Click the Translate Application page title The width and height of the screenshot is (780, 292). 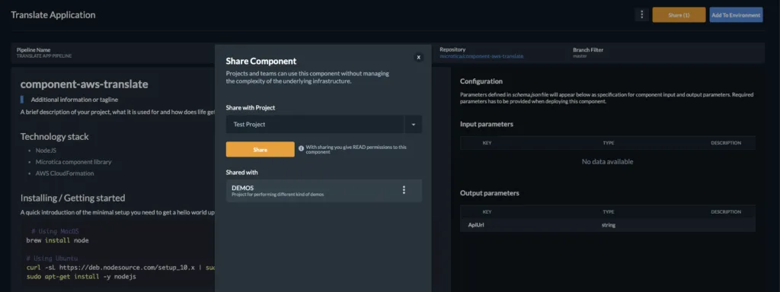[53, 15]
